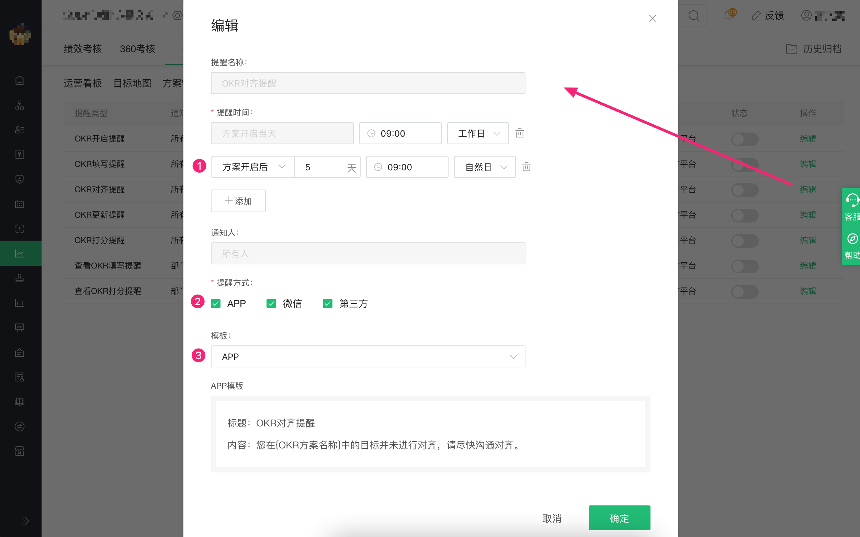
Task: Open 反馈 feedback
Action: coord(768,16)
